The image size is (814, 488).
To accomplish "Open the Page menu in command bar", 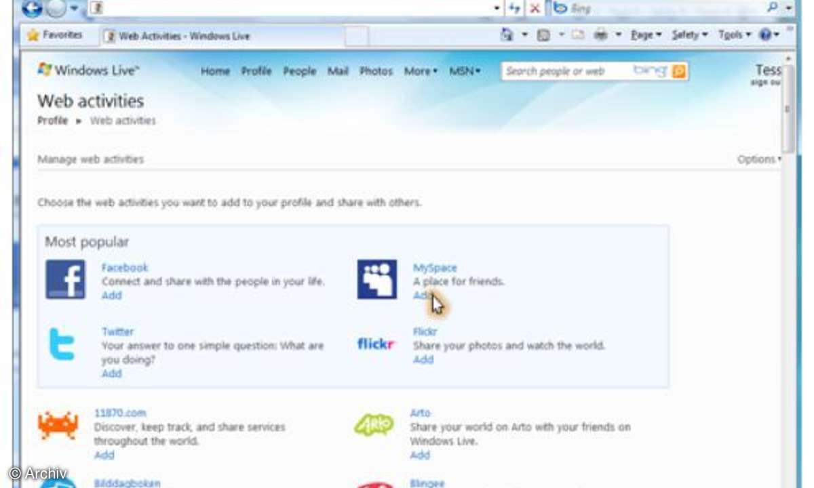I will (646, 35).
